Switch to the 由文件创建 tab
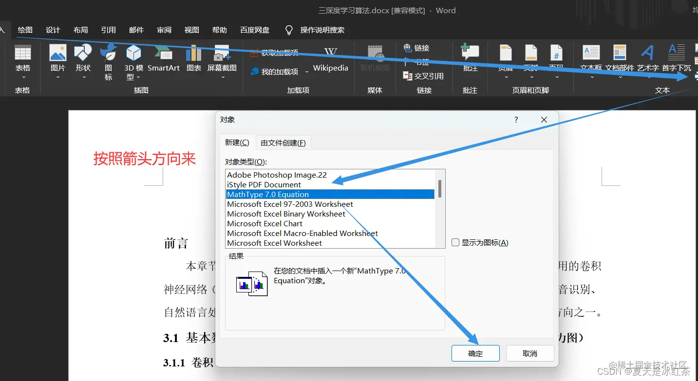Viewport: 698px width, 381px height. [x=283, y=142]
